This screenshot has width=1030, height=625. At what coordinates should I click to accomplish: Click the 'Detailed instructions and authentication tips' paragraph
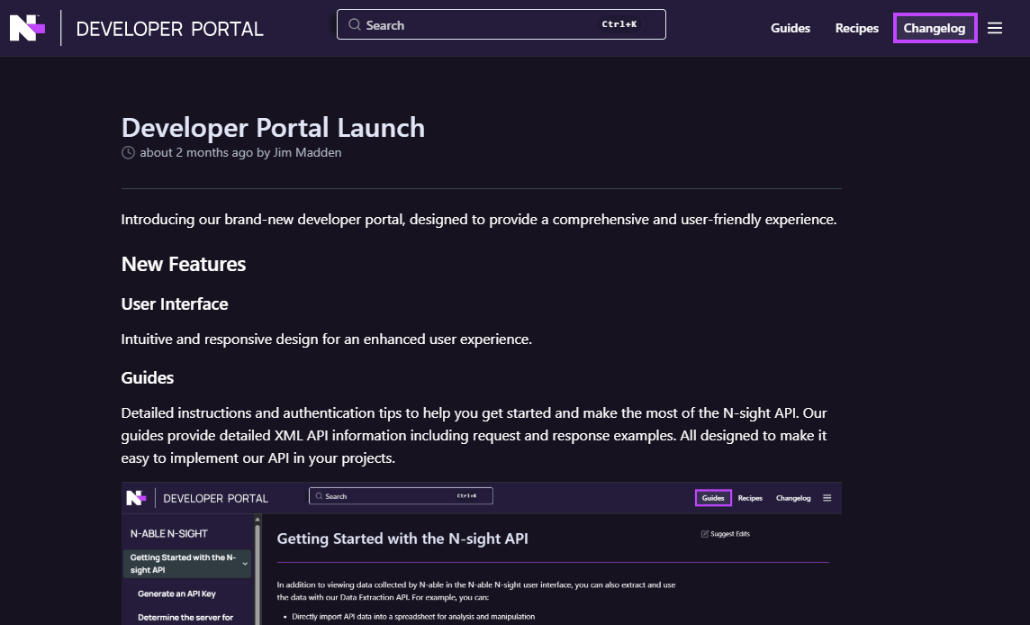[474, 436]
